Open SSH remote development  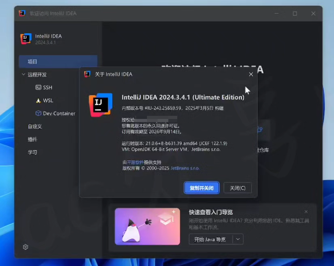[x=47, y=88]
